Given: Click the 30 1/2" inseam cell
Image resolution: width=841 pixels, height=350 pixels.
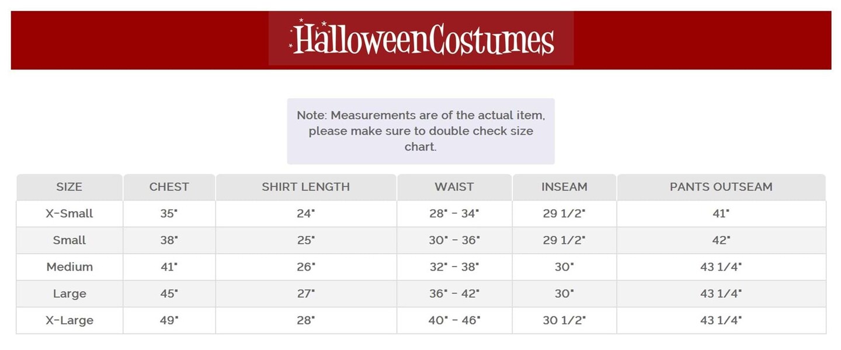Looking at the screenshot, I should (564, 321).
